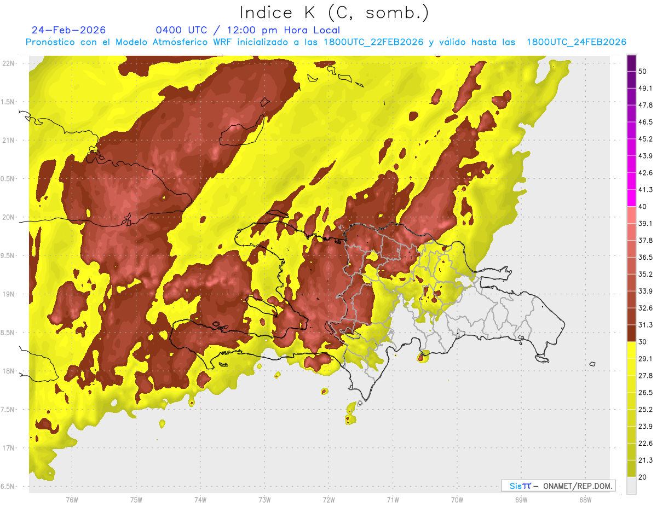
Task: Pick the dark brown swatch between 30 and 31.3
Action: (x=631, y=333)
